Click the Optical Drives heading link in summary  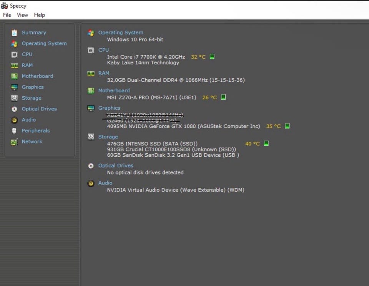click(x=116, y=166)
